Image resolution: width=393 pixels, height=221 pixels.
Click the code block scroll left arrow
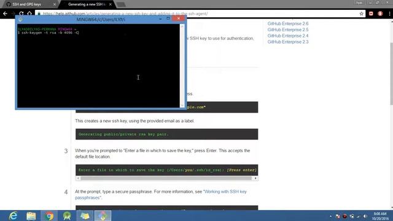pos(78,178)
